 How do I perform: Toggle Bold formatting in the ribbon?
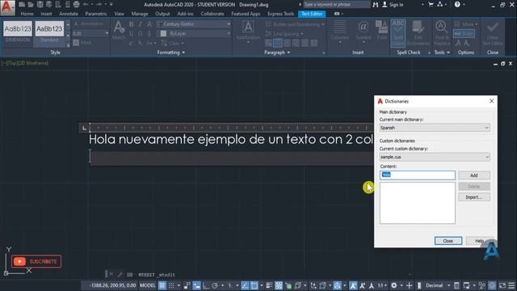point(131,24)
